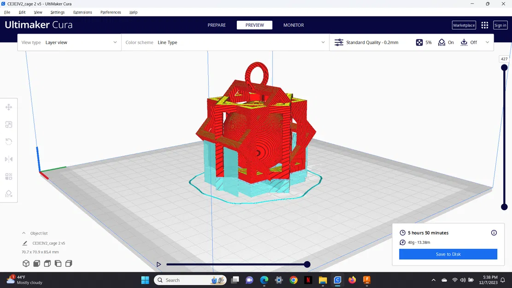Select the Scale tool in sidebar
Image resolution: width=512 pixels, height=288 pixels.
pyautogui.click(x=9, y=124)
